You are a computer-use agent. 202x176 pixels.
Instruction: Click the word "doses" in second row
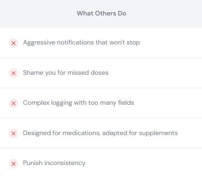pos(100,73)
